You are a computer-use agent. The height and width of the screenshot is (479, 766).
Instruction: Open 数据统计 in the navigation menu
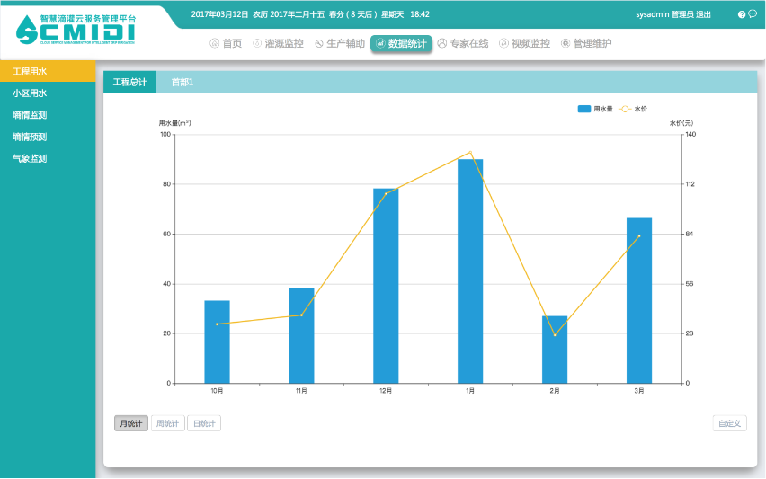(x=401, y=43)
